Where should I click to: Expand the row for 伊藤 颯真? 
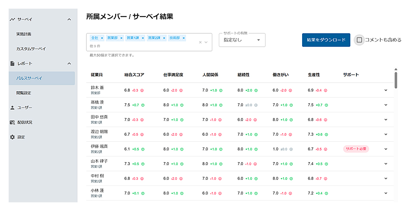coord(385,149)
